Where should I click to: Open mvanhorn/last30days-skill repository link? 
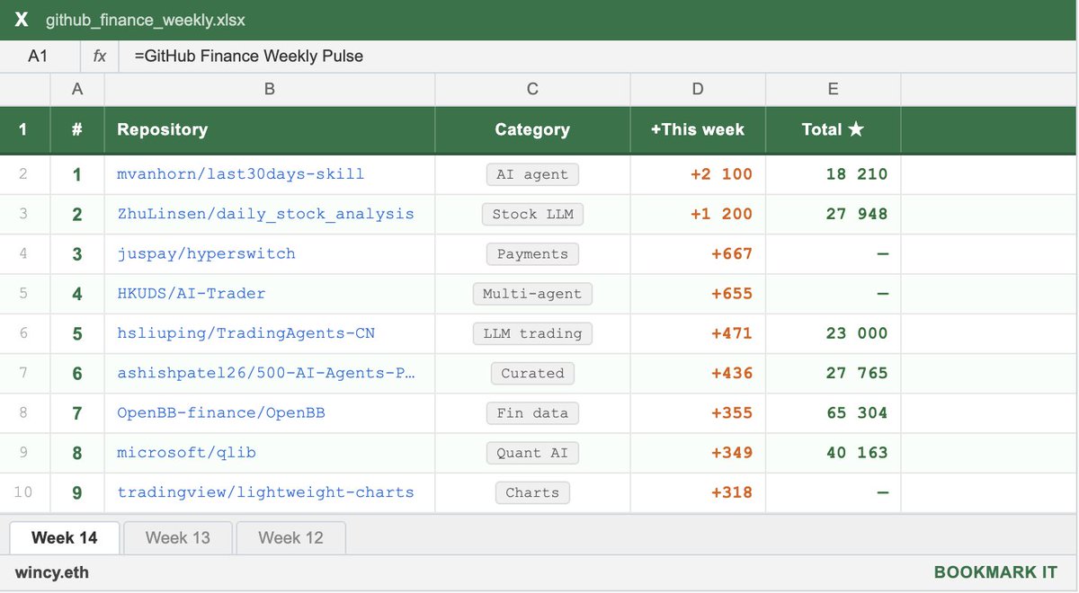[241, 174]
